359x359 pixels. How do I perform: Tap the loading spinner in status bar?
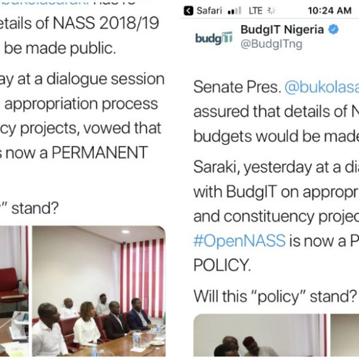(x=271, y=11)
